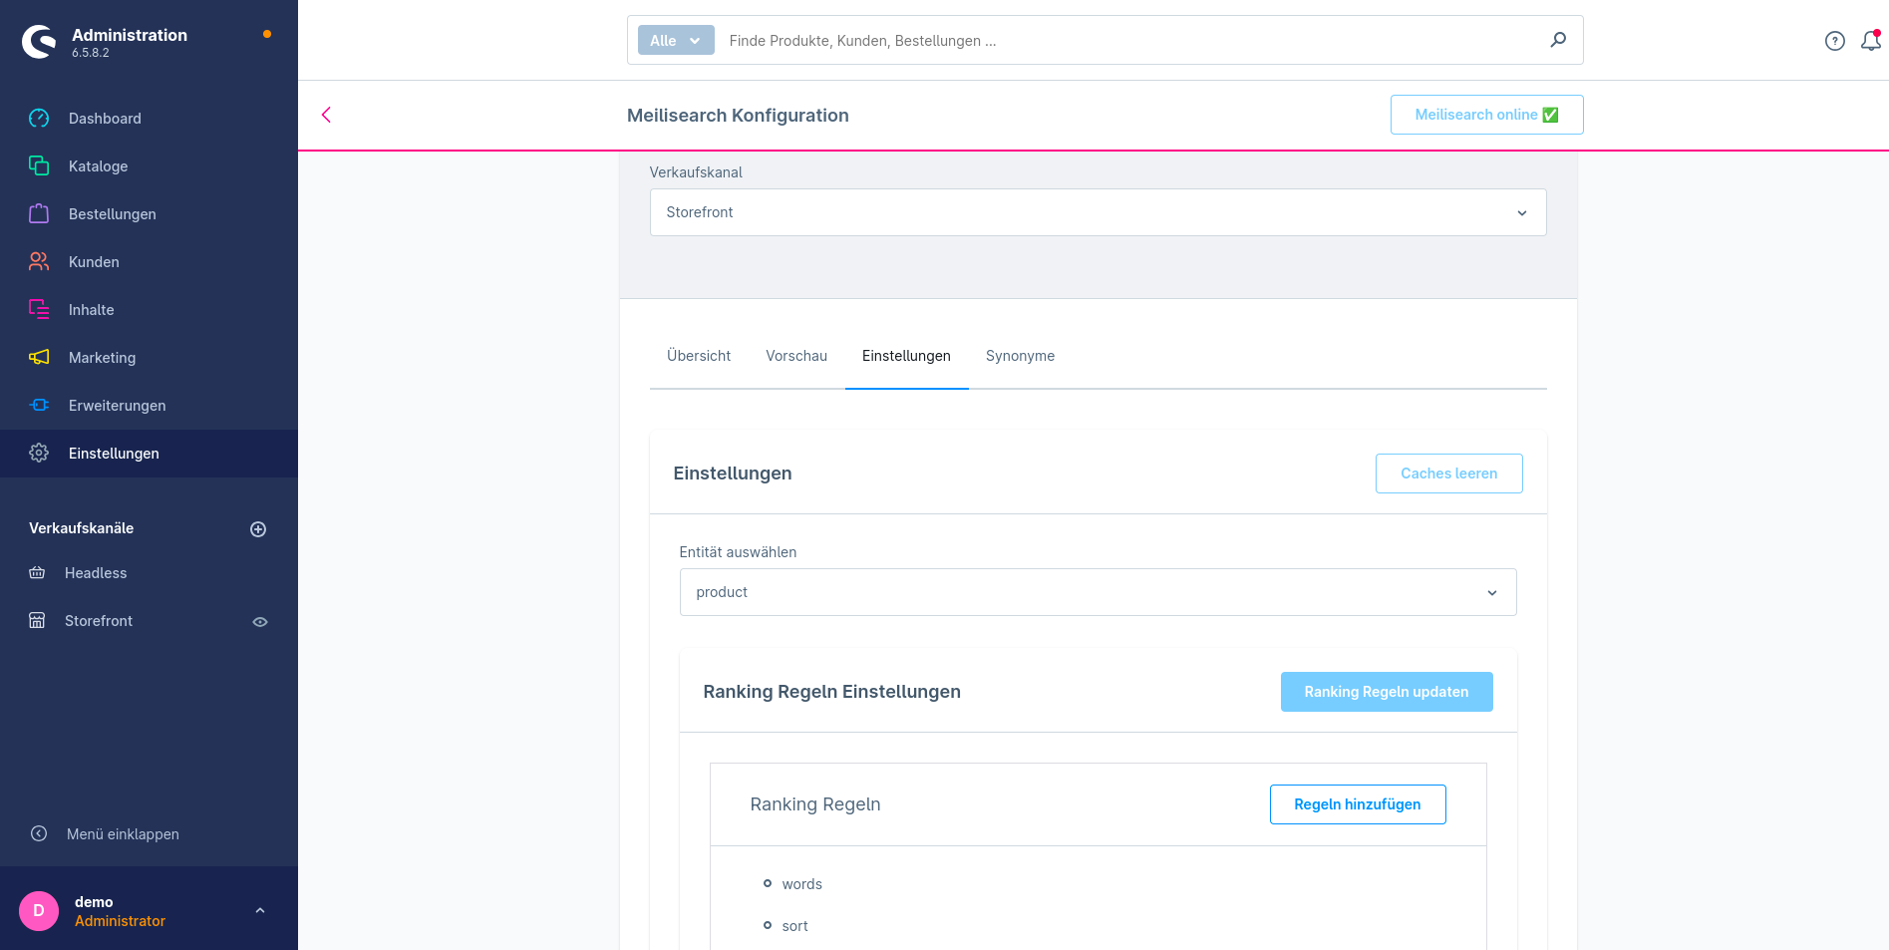Expand the demo user menu chevron

(260, 910)
